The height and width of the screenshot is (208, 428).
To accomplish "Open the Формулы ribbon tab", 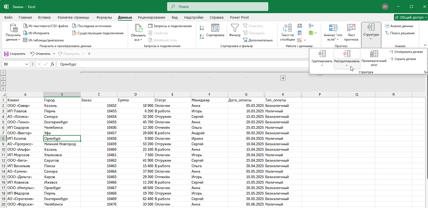I will pos(104,17).
